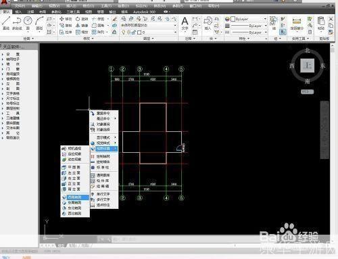Expand the Layers panel title

(x=149, y=39)
